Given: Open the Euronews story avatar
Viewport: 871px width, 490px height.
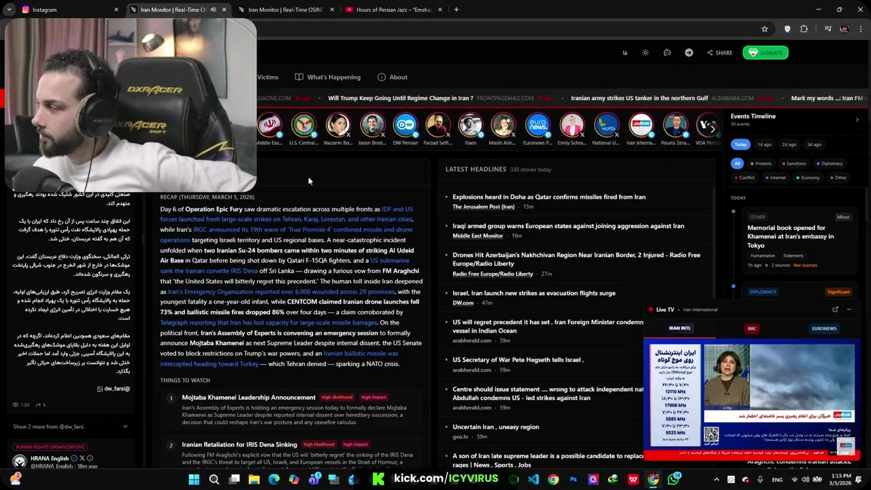Looking at the screenshot, I should 538,125.
